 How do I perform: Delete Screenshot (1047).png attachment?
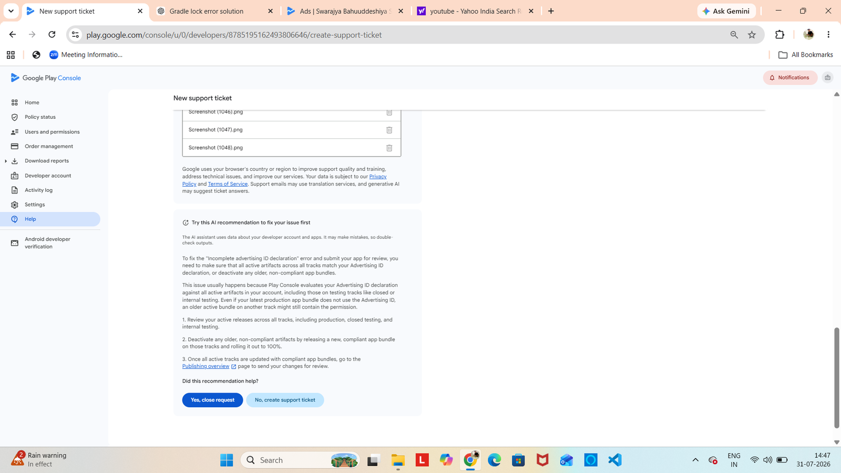coord(389,130)
